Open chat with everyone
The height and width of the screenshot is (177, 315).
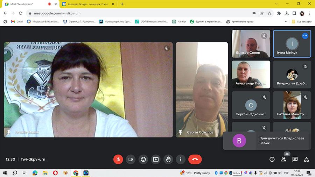[295, 160]
